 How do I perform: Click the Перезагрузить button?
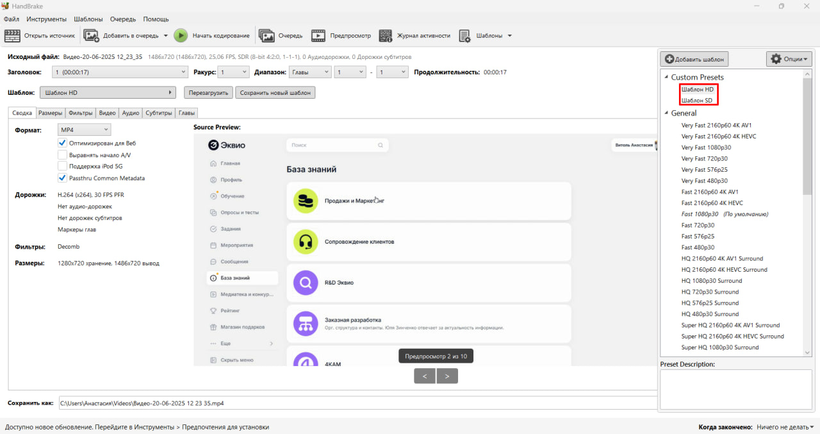(208, 92)
